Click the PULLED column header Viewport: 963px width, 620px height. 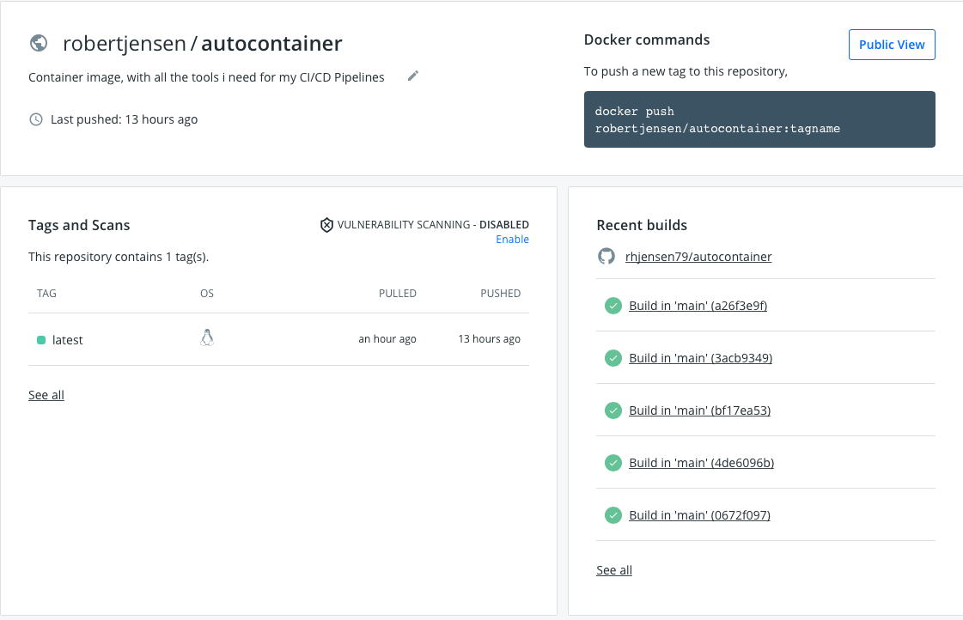pos(398,294)
